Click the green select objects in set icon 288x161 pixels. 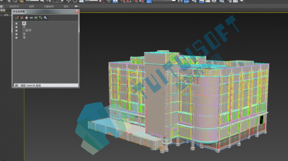[36, 18]
